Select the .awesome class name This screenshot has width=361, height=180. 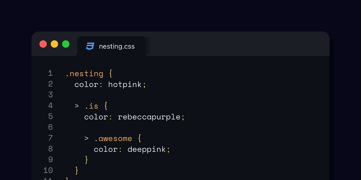pos(114,138)
